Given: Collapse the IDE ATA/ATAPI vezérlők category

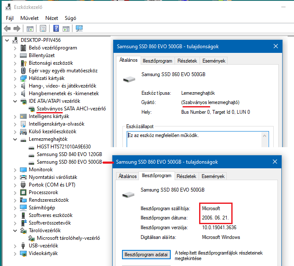Looking at the screenshot, I should [x=15, y=101].
